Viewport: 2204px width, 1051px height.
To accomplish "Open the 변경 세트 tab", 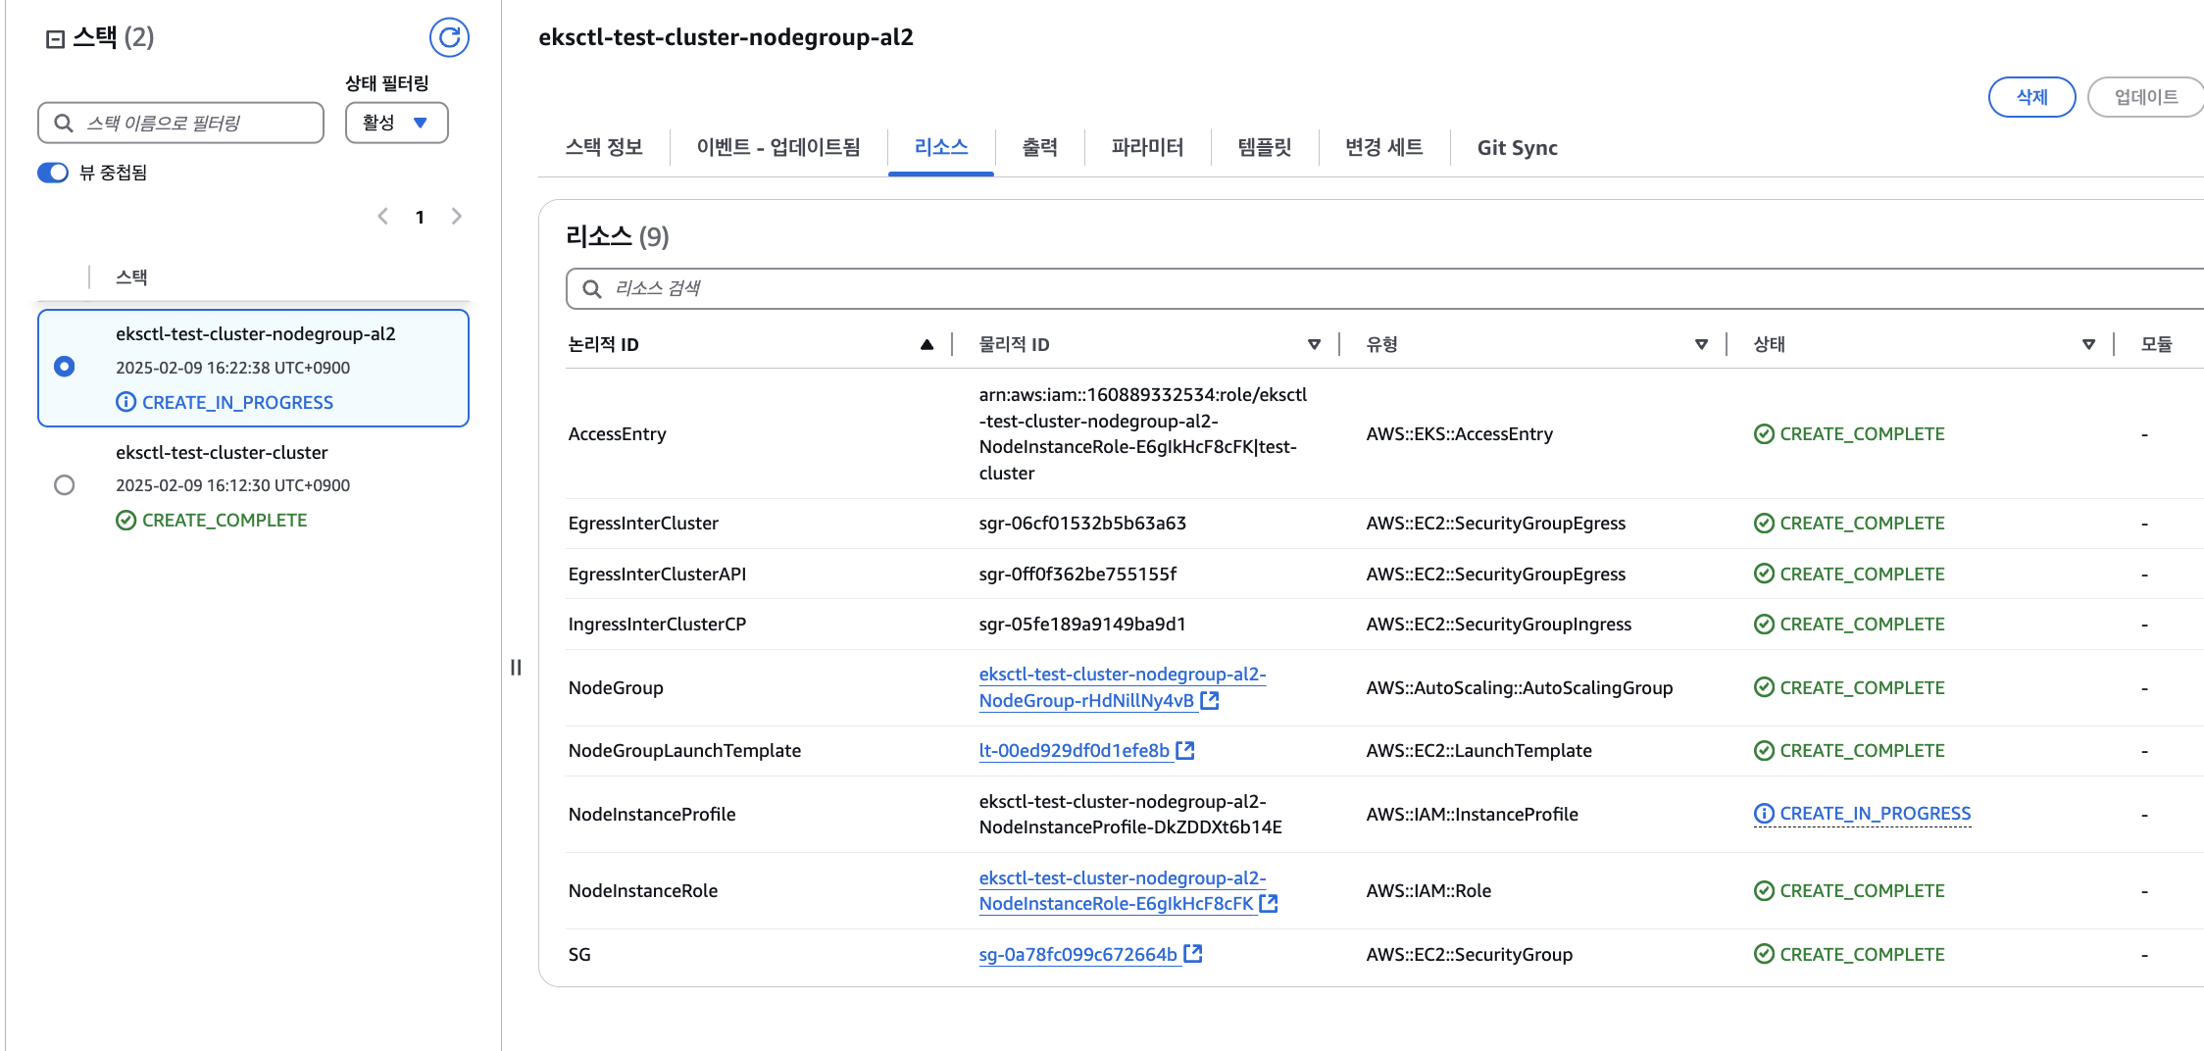I will [1384, 148].
